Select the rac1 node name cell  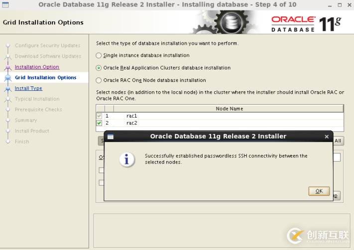pyautogui.click(x=229, y=116)
